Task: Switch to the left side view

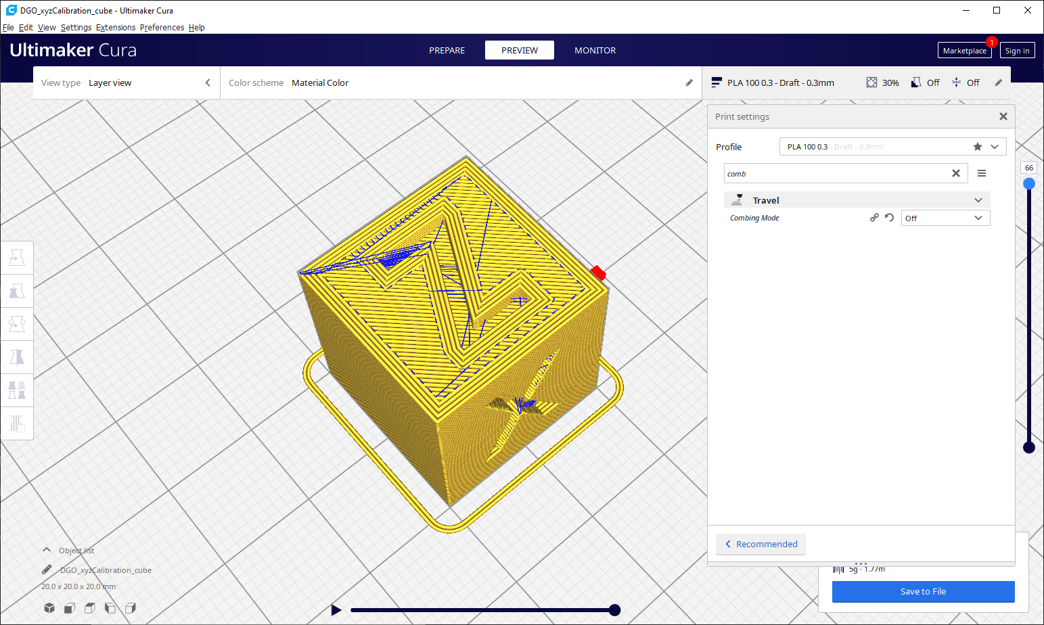Action: point(110,608)
